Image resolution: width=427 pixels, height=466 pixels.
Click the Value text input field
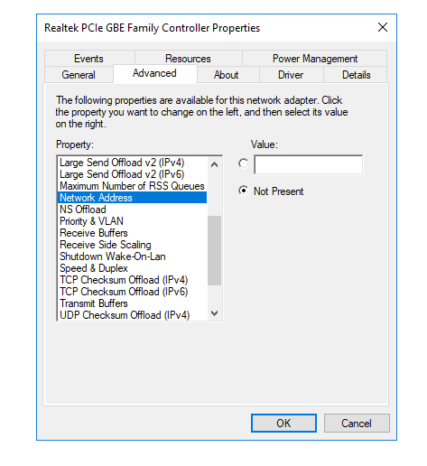pyautogui.click(x=308, y=164)
